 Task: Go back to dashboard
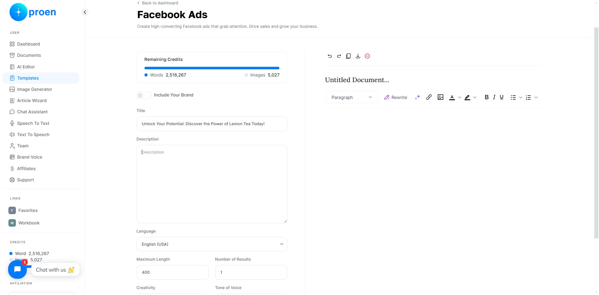[158, 3]
